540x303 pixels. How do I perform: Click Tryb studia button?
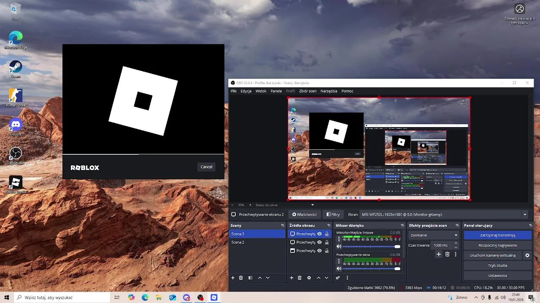[x=497, y=266]
